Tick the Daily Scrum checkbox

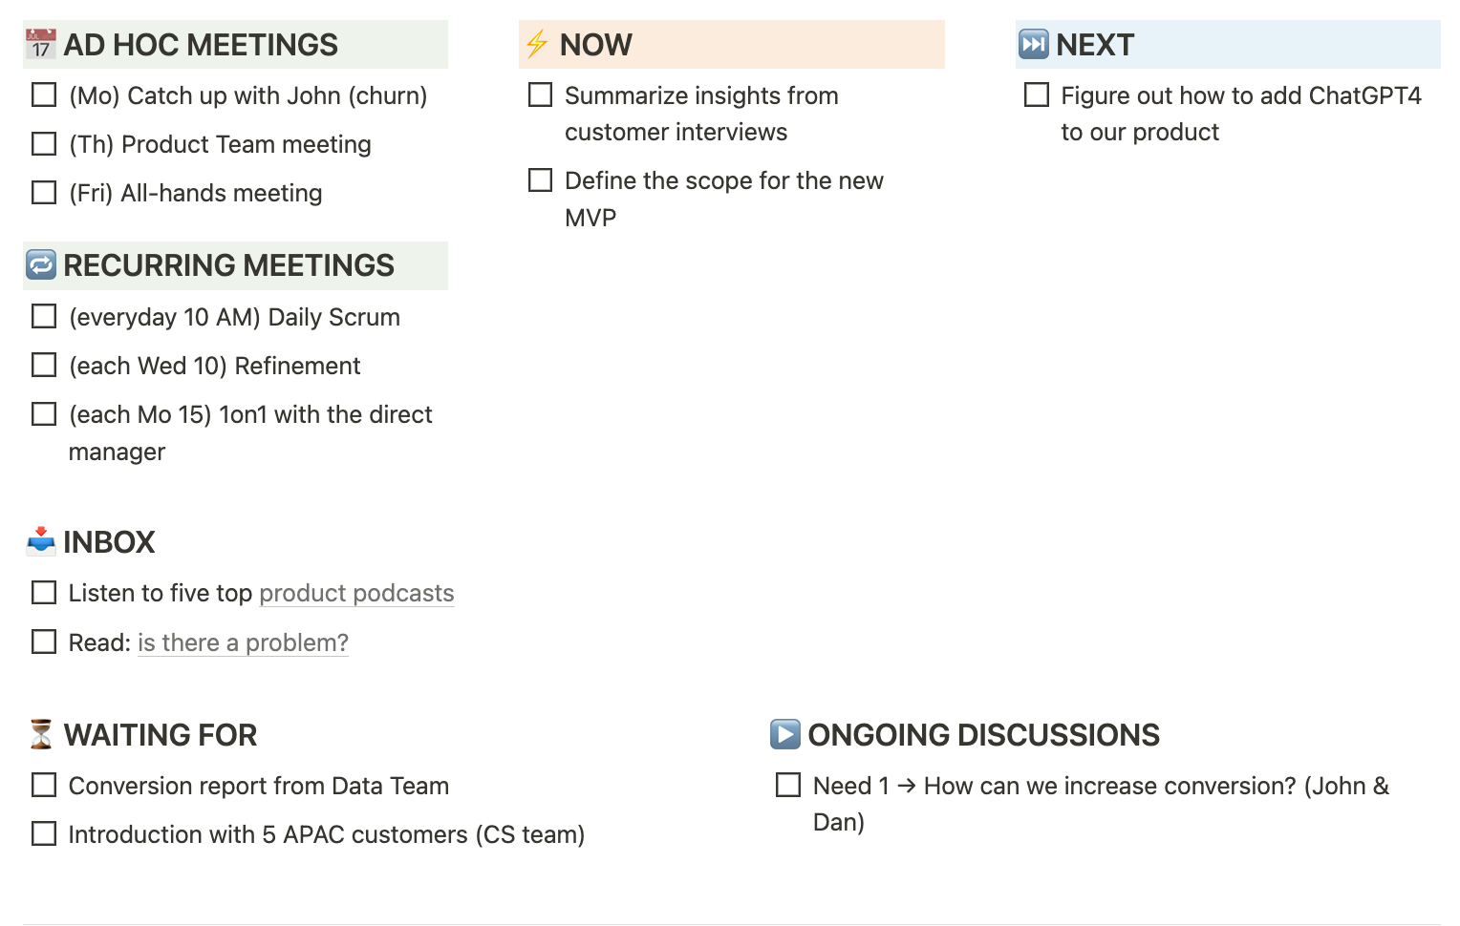pos(44,316)
